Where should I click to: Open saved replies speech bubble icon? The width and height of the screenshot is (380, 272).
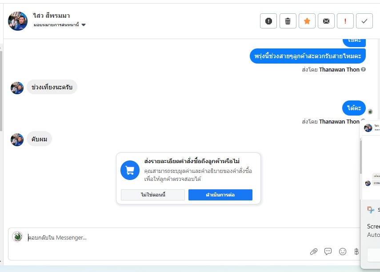point(328,252)
